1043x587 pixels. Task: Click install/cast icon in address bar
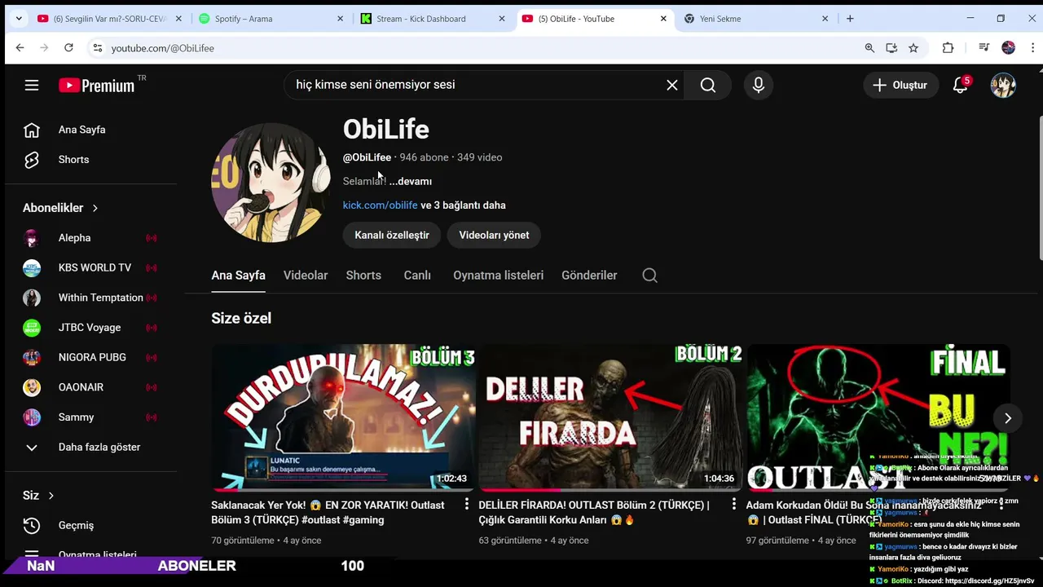pyautogui.click(x=891, y=48)
